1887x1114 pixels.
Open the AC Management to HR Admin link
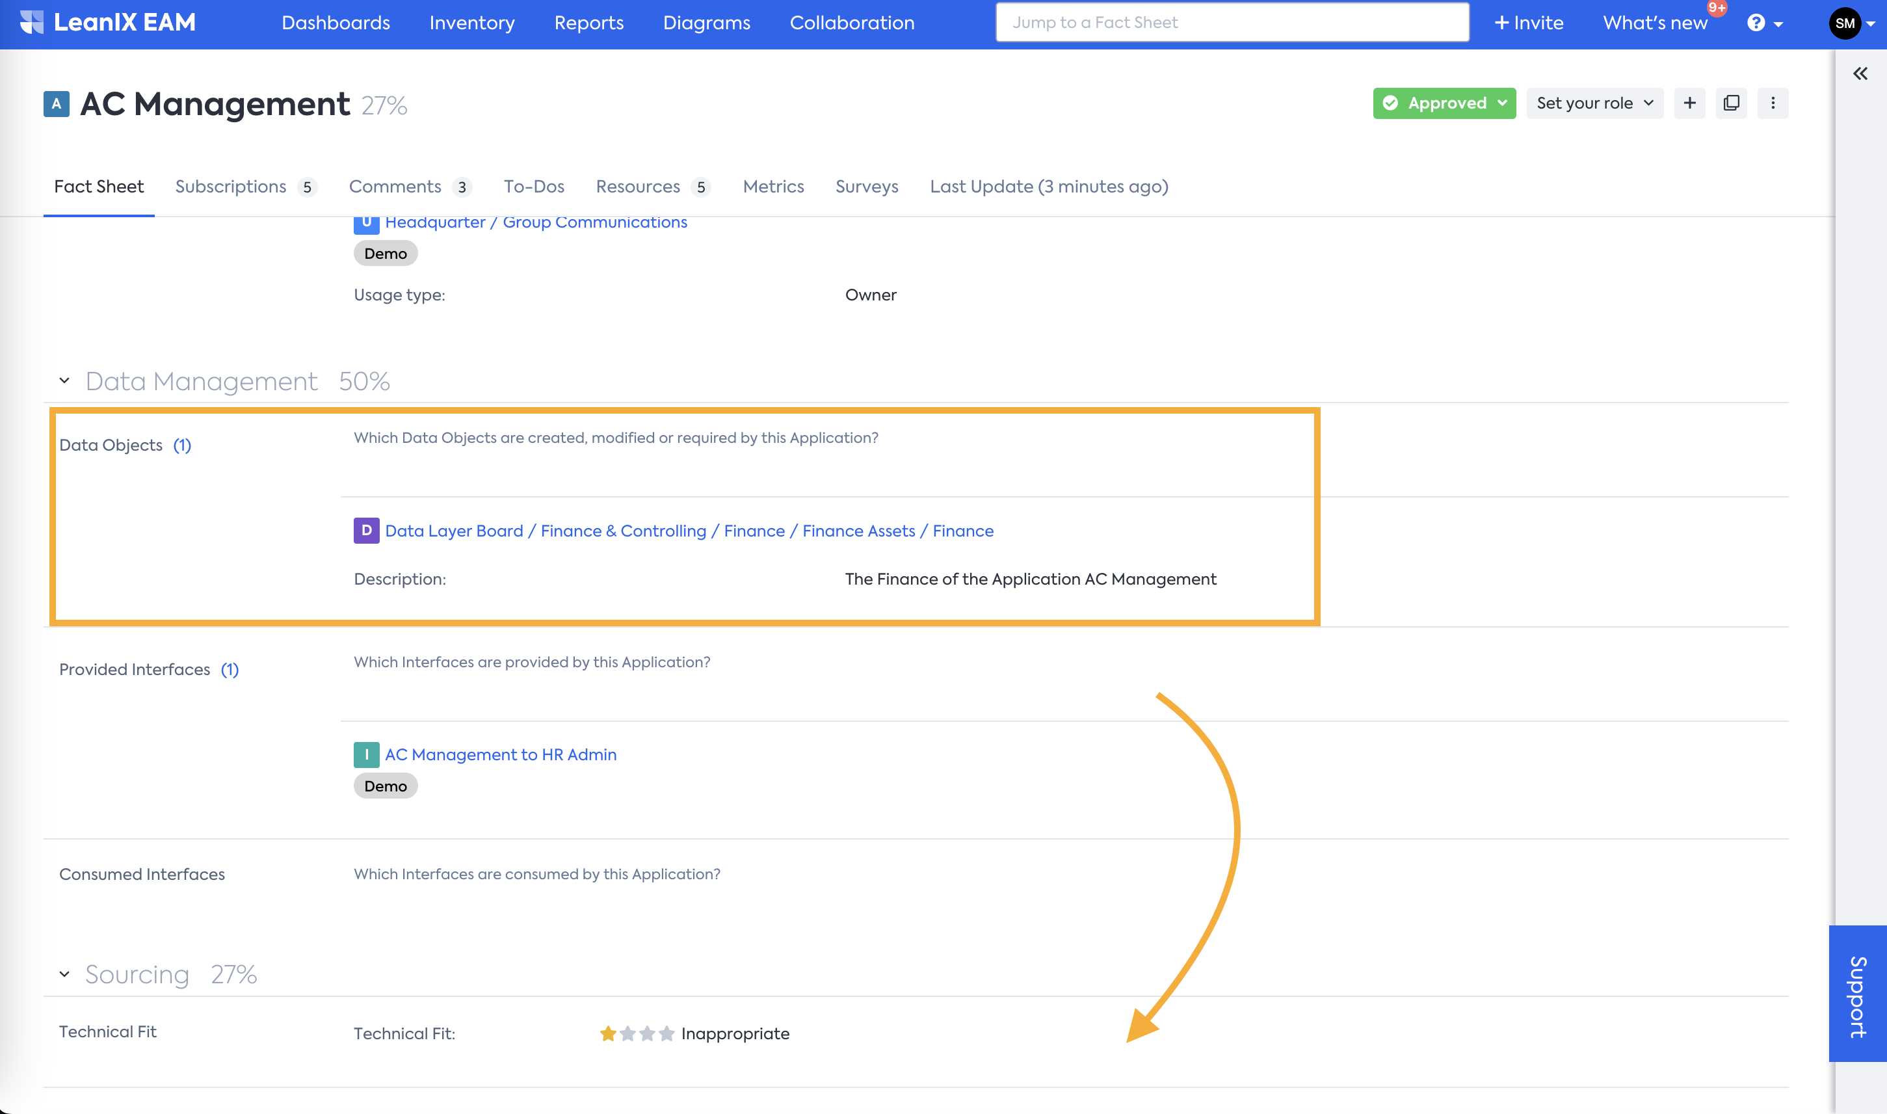point(501,754)
